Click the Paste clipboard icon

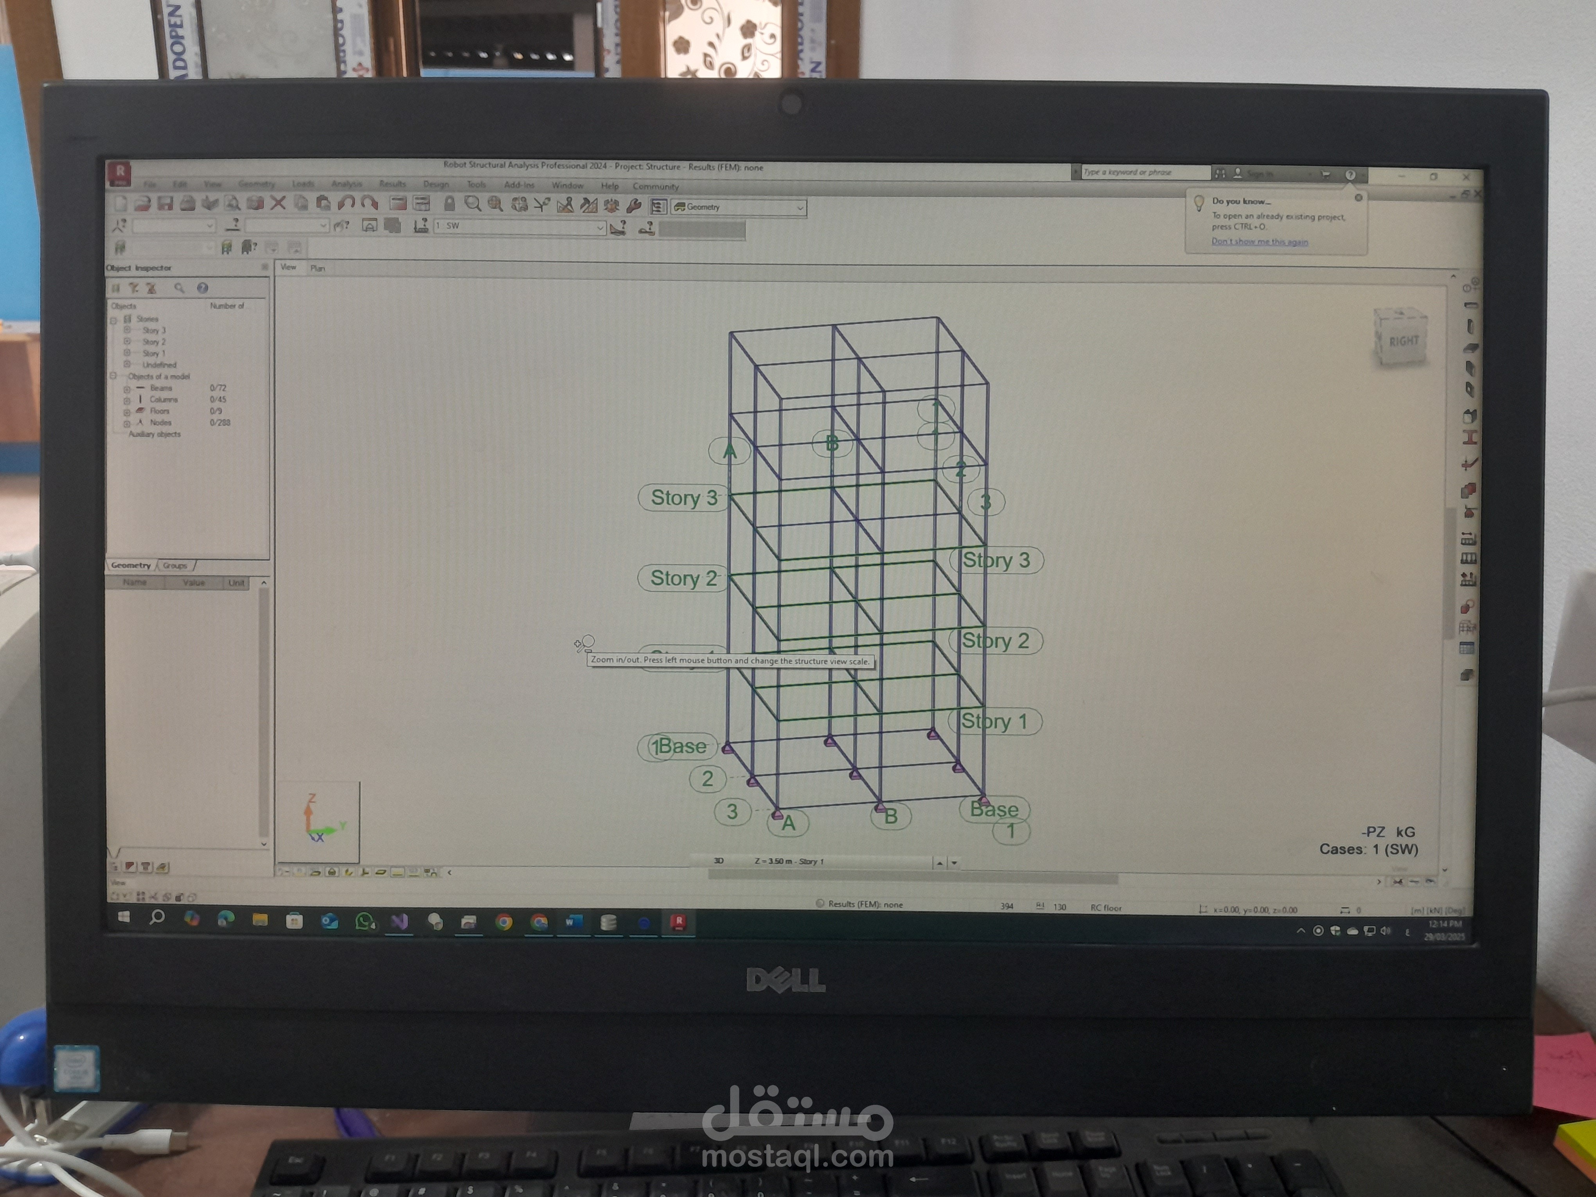click(x=323, y=203)
